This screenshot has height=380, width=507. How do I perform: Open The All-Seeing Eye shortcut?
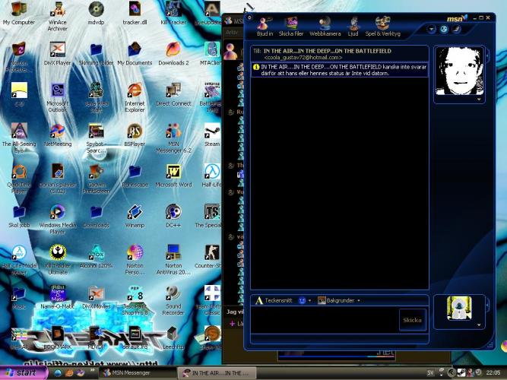[x=19, y=138]
